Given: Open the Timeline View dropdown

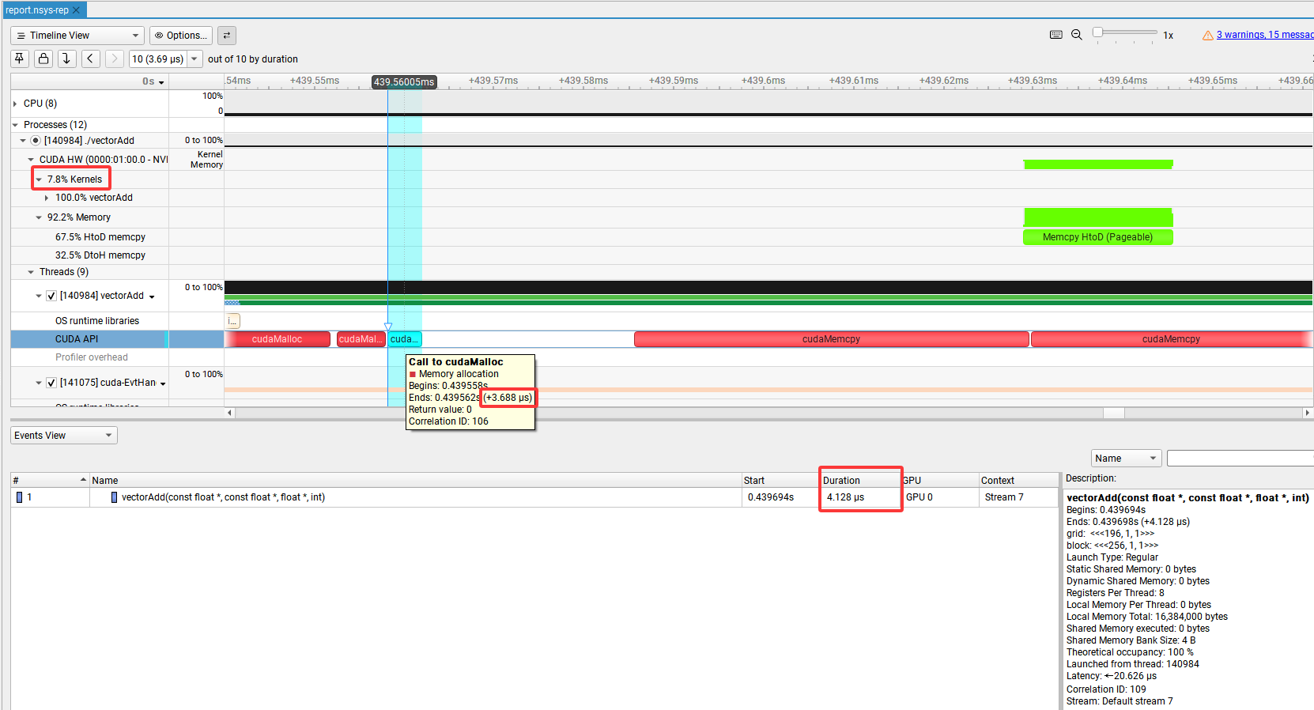Looking at the screenshot, I should 77,36.
